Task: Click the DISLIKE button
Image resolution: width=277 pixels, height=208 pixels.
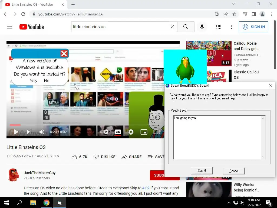Action: tap(104, 157)
